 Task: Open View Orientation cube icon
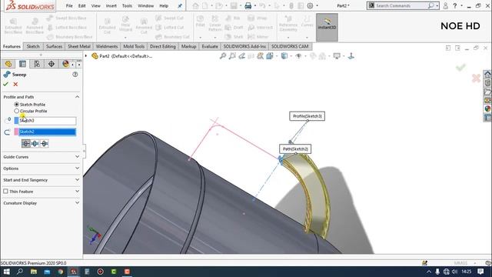pyautogui.click(x=270, y=56)
